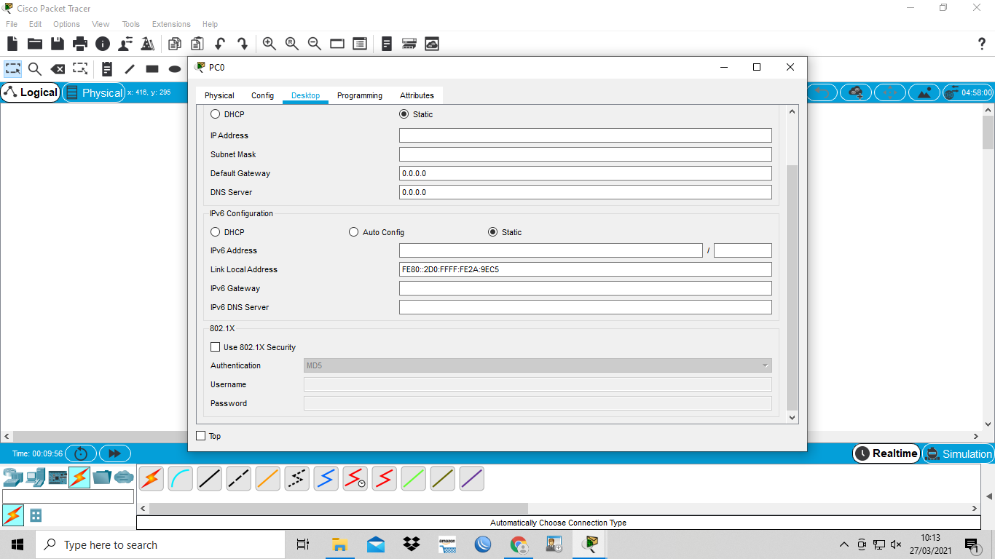Choose the orange fiber cable connection
The width and height of the screenshot is (995, 559).
point(268,478)
